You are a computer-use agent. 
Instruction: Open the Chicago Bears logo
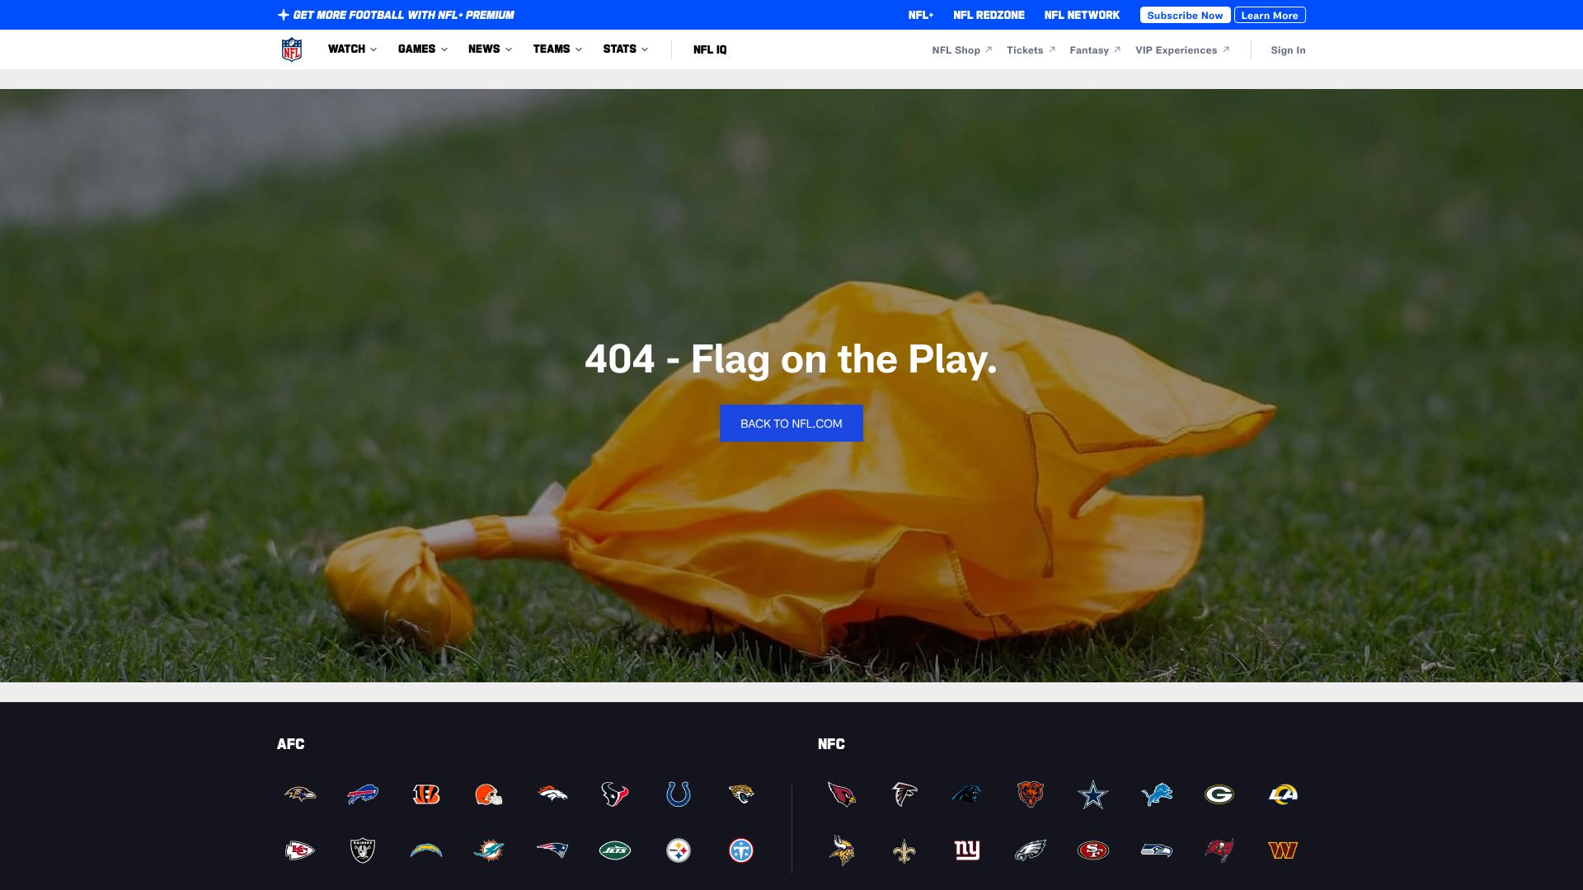click(1030, 794)
